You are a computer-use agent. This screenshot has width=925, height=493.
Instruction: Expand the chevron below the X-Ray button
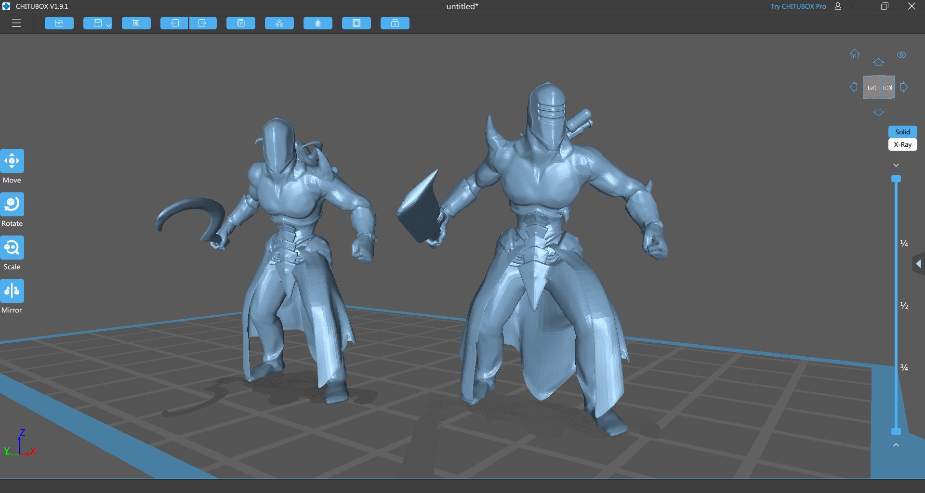click(x=896, y=165)
